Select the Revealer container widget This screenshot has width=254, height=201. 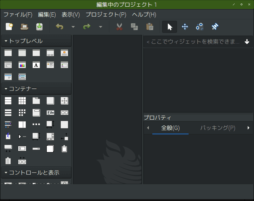point(8,149)
